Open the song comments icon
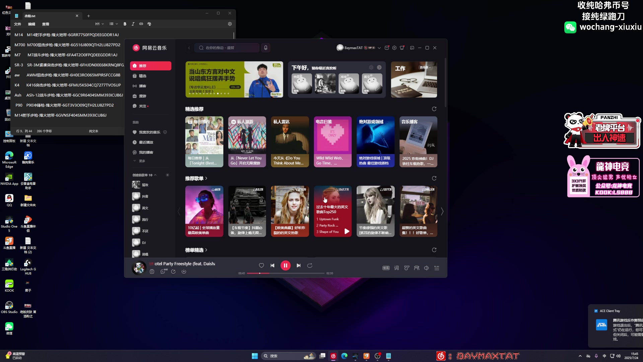This screenshot has height=362, width=643. click(x=163, y=272)
